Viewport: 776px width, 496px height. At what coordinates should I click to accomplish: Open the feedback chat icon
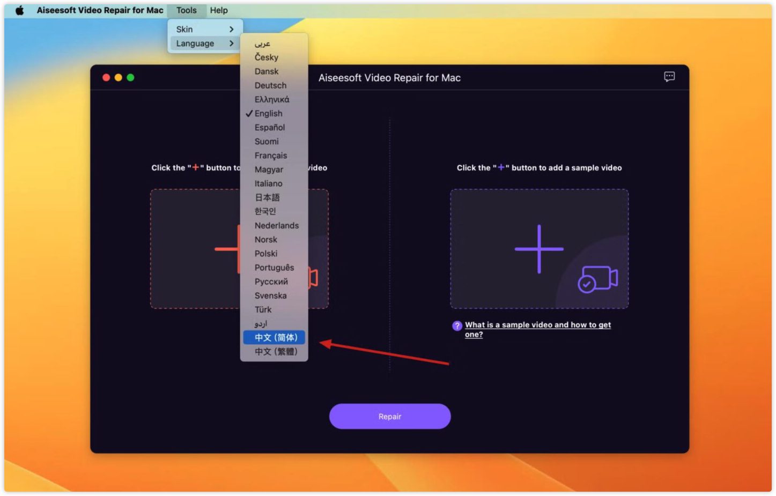pos(669,77)
